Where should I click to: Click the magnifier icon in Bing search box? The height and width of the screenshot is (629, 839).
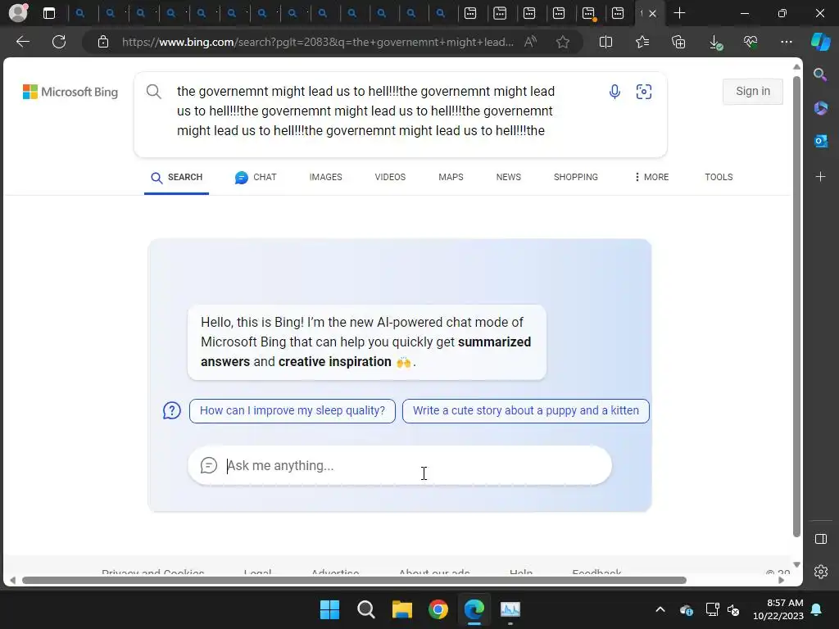(153, 92)
